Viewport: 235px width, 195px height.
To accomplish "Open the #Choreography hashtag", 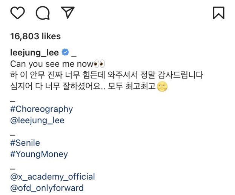I will coord(41,109).
